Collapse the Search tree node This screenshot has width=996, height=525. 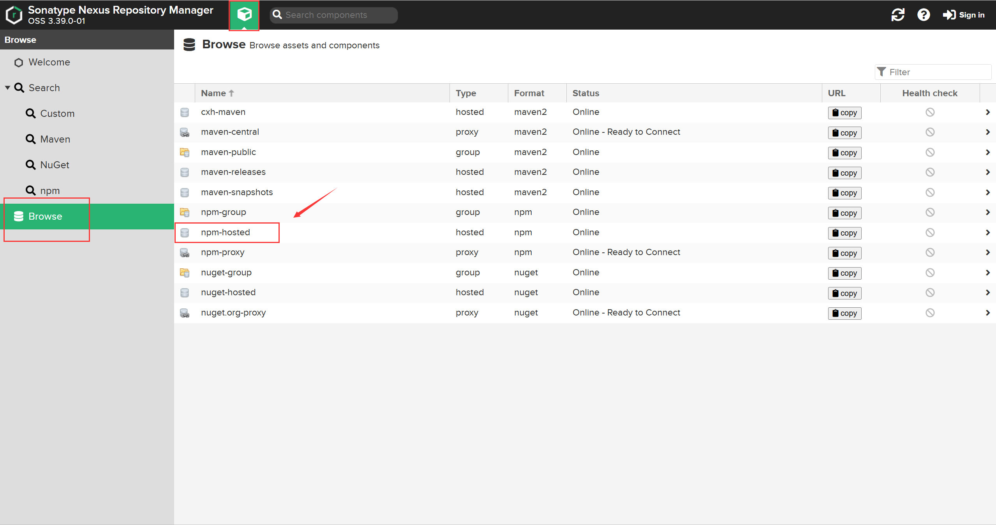click(7, 88)
